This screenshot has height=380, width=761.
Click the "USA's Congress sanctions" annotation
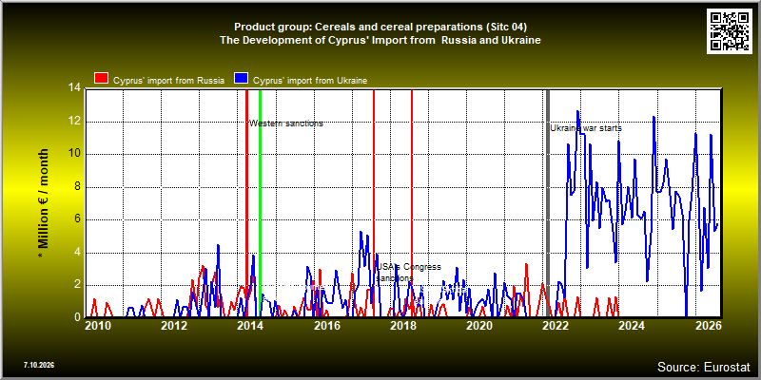[409, 273]
